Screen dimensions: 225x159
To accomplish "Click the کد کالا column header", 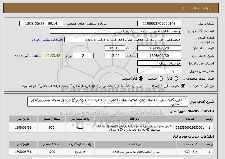I will (190, 119).
